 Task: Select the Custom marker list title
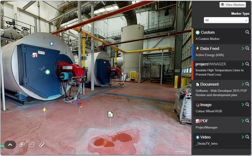pos(208,32)
